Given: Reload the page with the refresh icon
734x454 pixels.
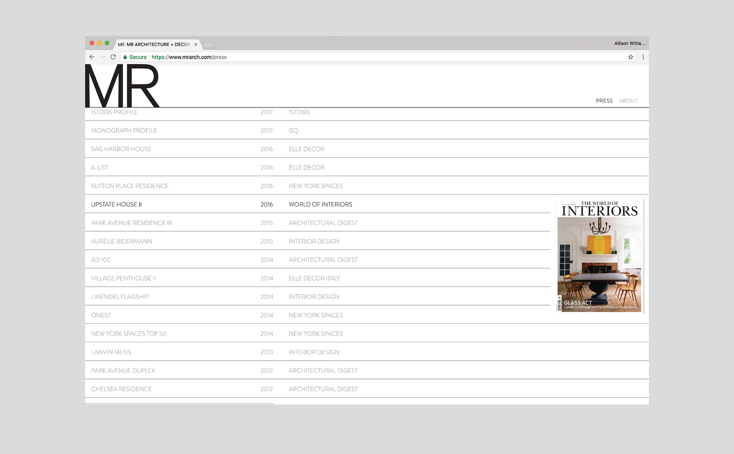Looking at the screenshot, I should pos(113,57).
